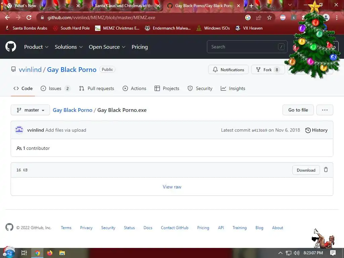View the Insights tab

tap(233, 88)
